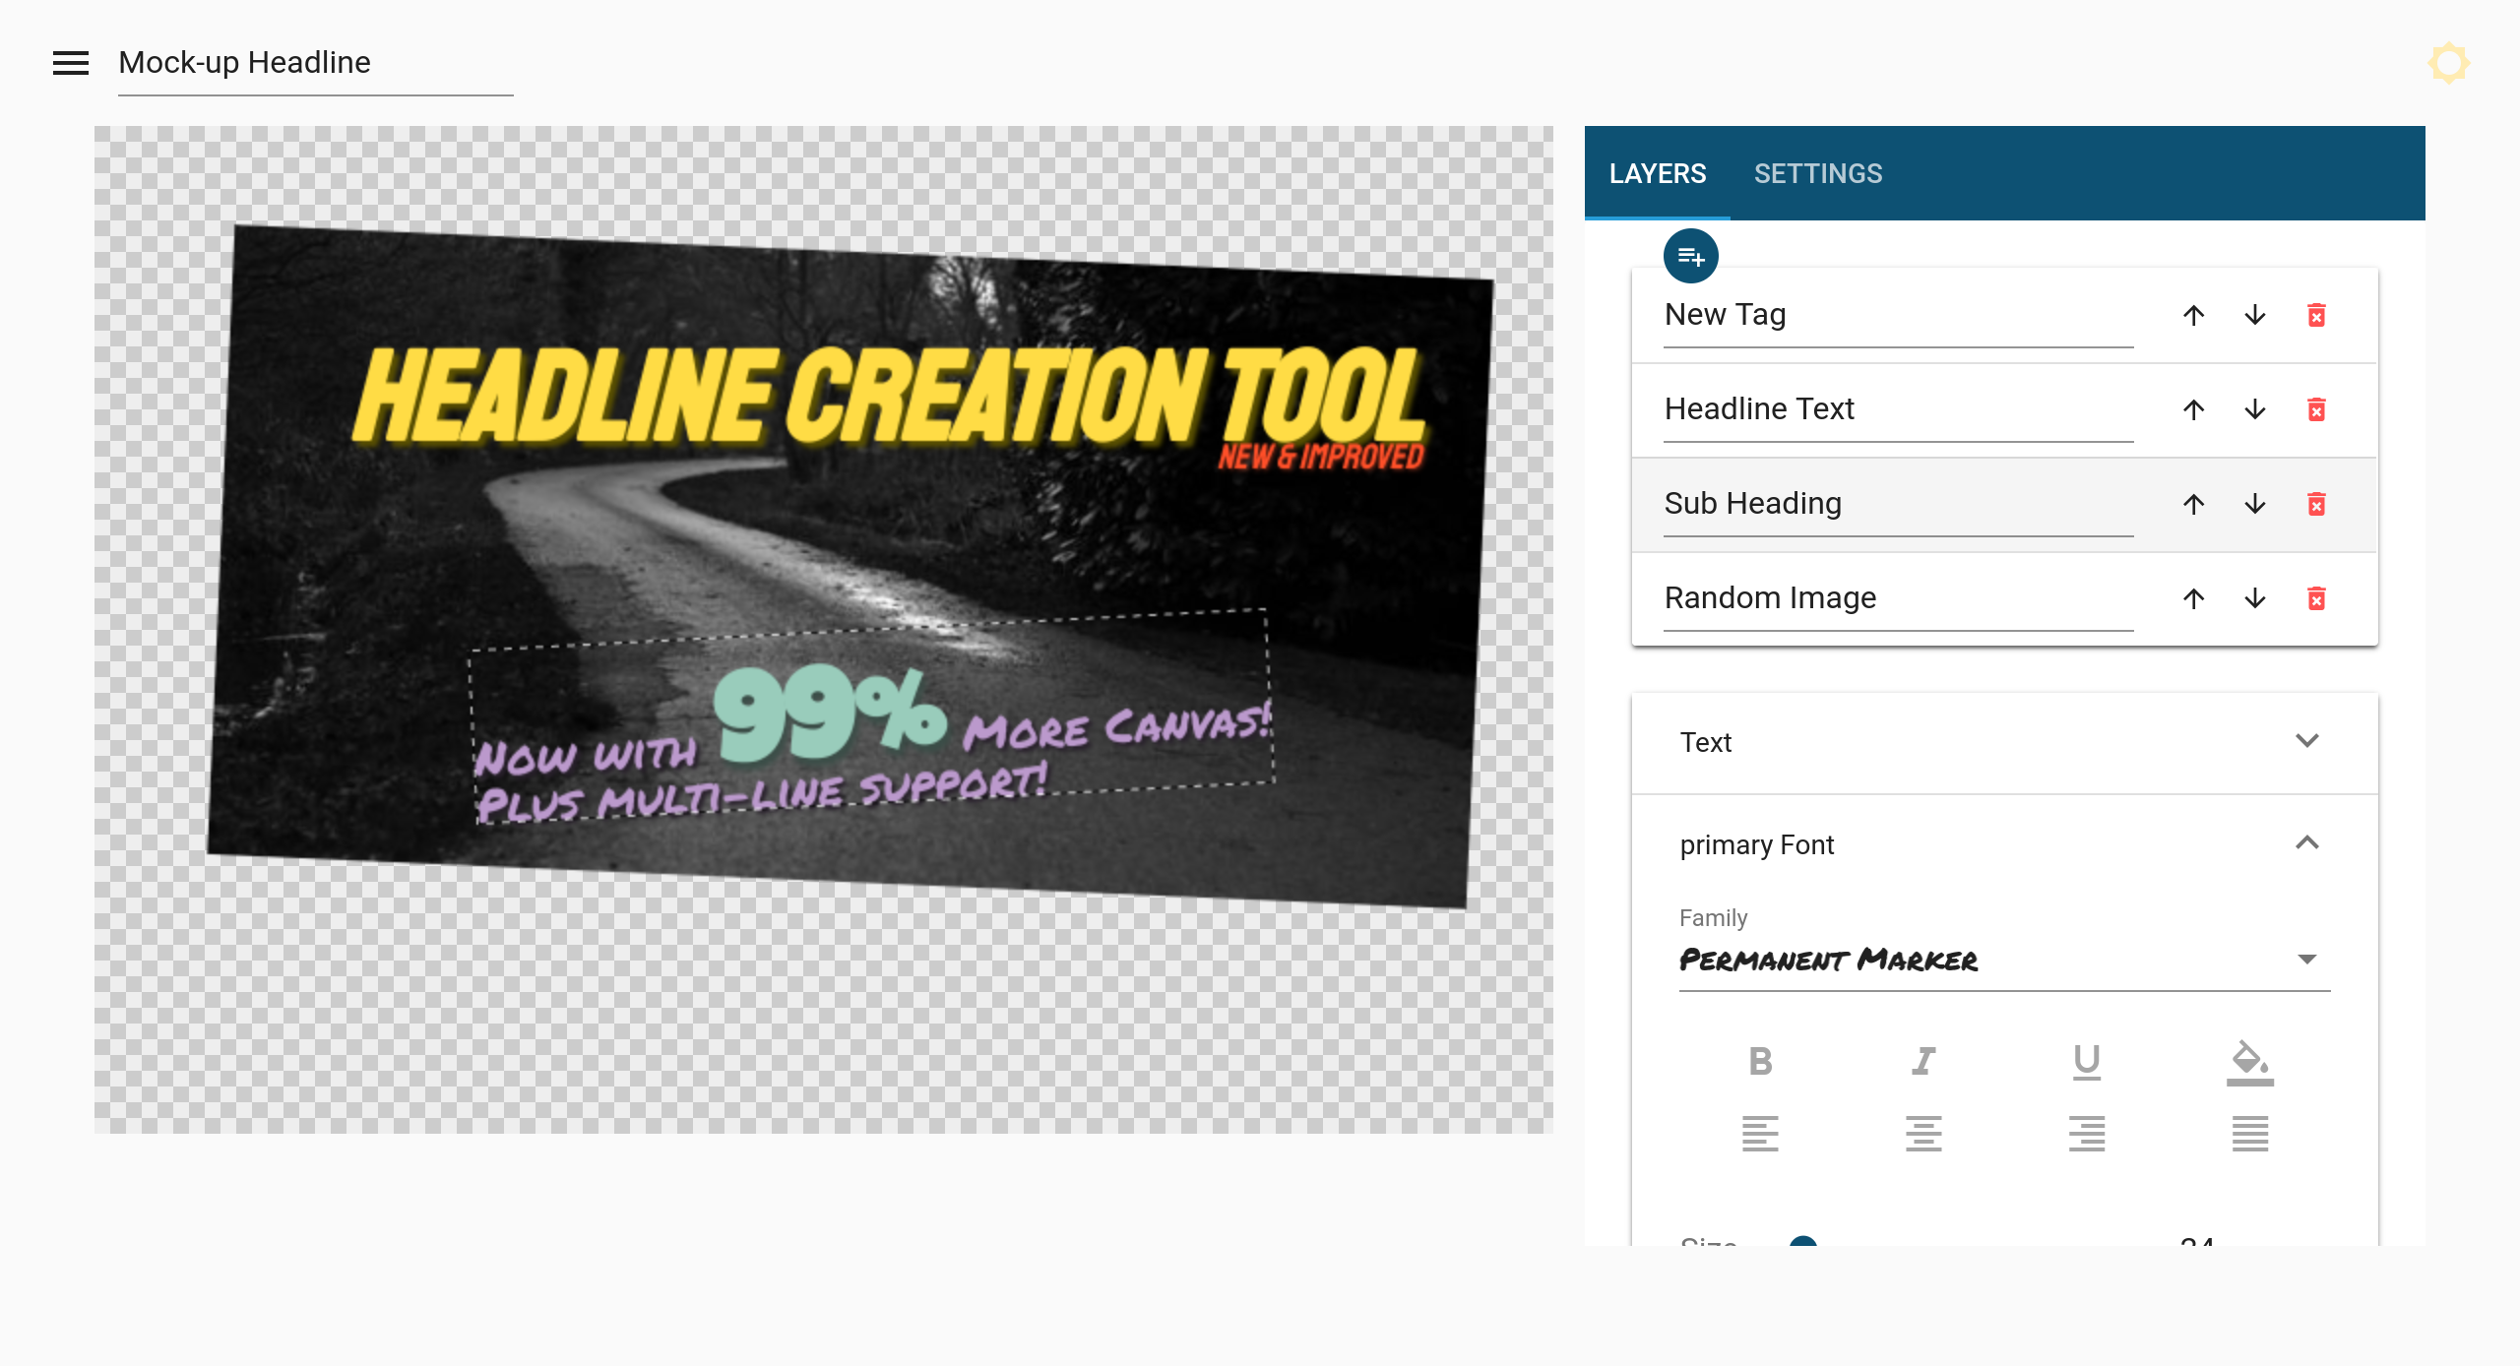Viewport: 2520px width, 1366px height.
Task: Toggle the light/dark theme sun icon
Action: (x=2448, y=63)
